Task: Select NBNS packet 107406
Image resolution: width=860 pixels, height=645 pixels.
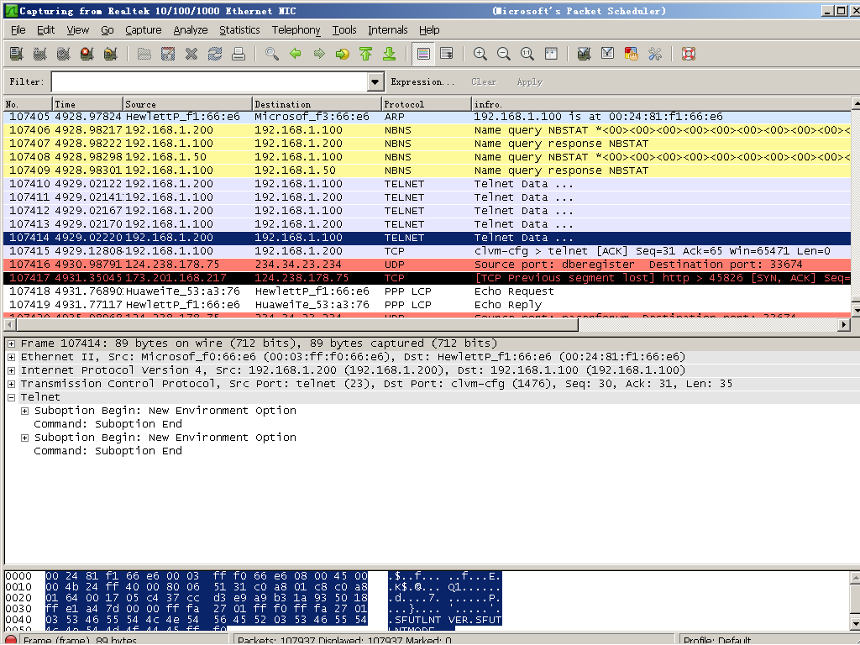Action: [x=427, y=130]
